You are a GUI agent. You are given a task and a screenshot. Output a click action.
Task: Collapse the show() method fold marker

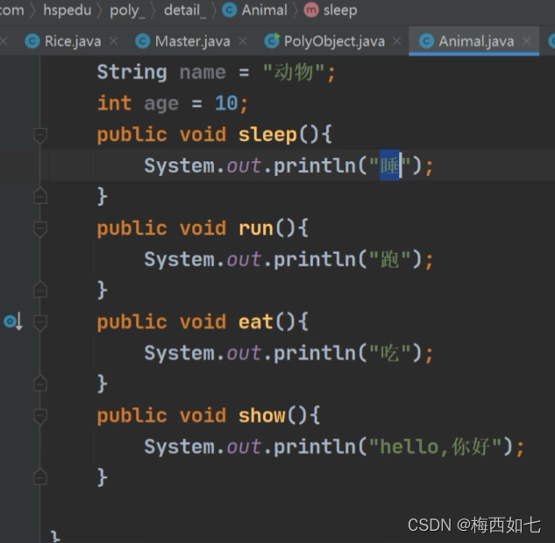(40, 416)
